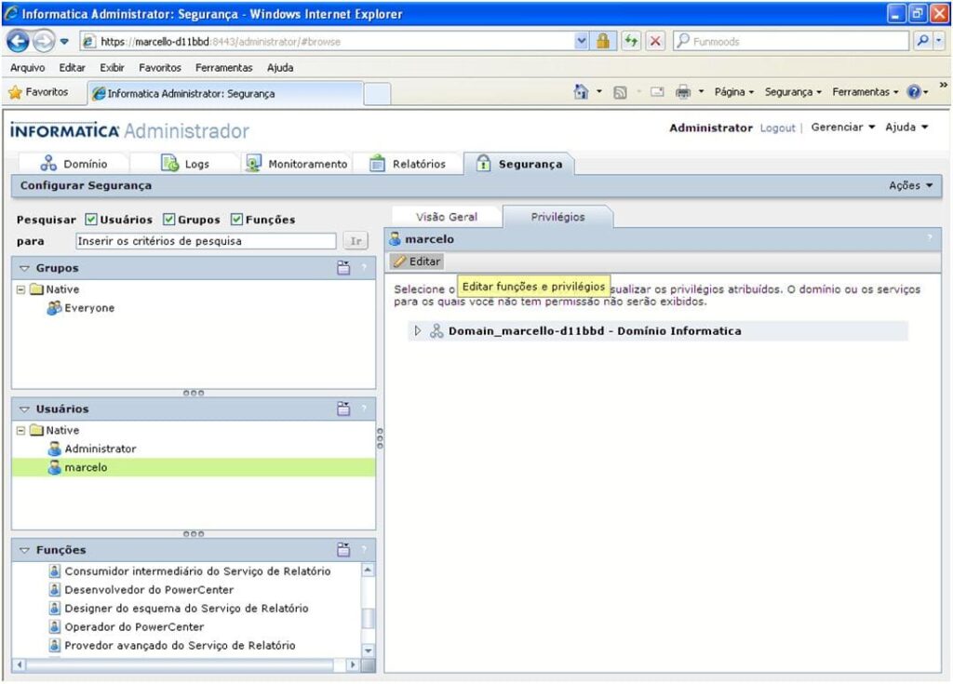953x684 pixels.
Task: Click the Editar button
Action: [417, 262]
